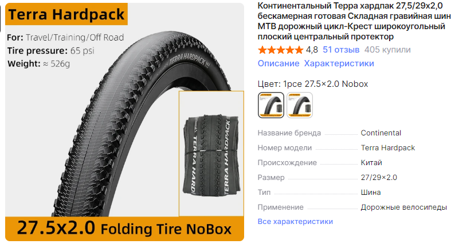This screenshot has height=248, width=451.
Task: Click the Terra Hardpack model number value
Action: pos(388,147)
